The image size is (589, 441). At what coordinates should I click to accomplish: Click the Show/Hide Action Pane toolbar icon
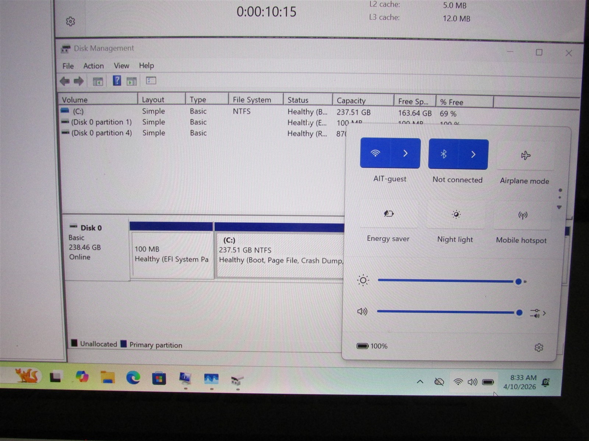tap(131, 81)
